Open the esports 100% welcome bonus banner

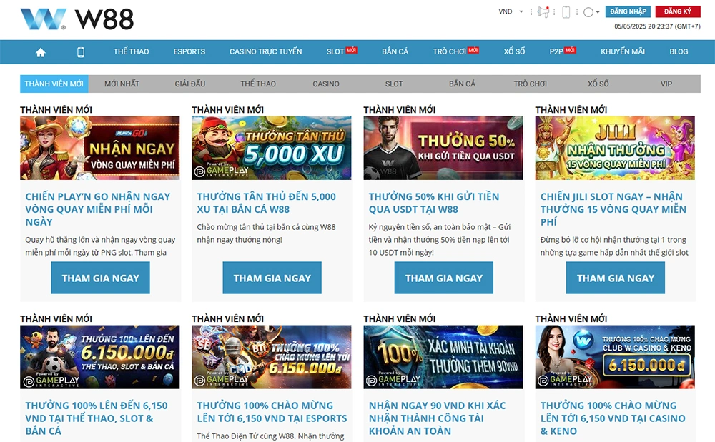point(271,357)
